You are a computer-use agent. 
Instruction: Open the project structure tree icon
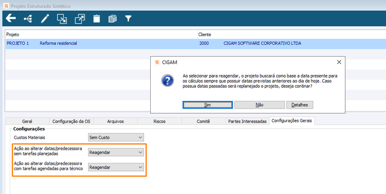click(x=28, y=19)
